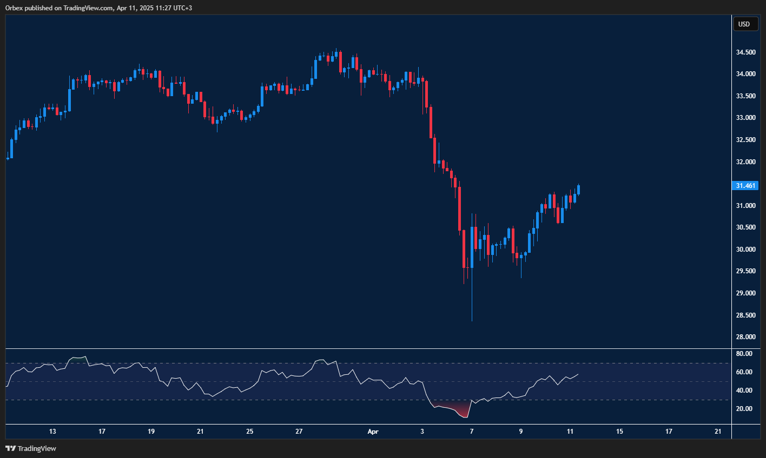Select the 34.500 price axis label
This screenshot has height=458, width=766.
point(745,52)
